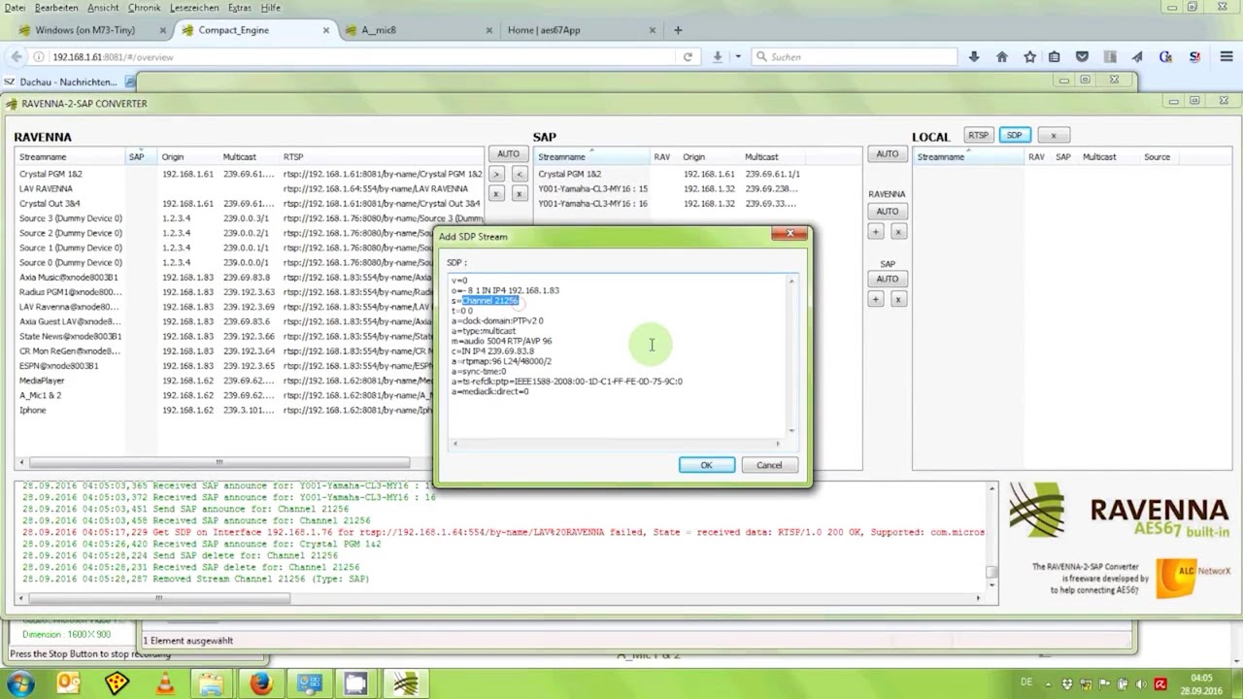This screenshot has width=1243, height=699.
Task: Click Firefox downloads arrow icon
Action: (974, 56)
